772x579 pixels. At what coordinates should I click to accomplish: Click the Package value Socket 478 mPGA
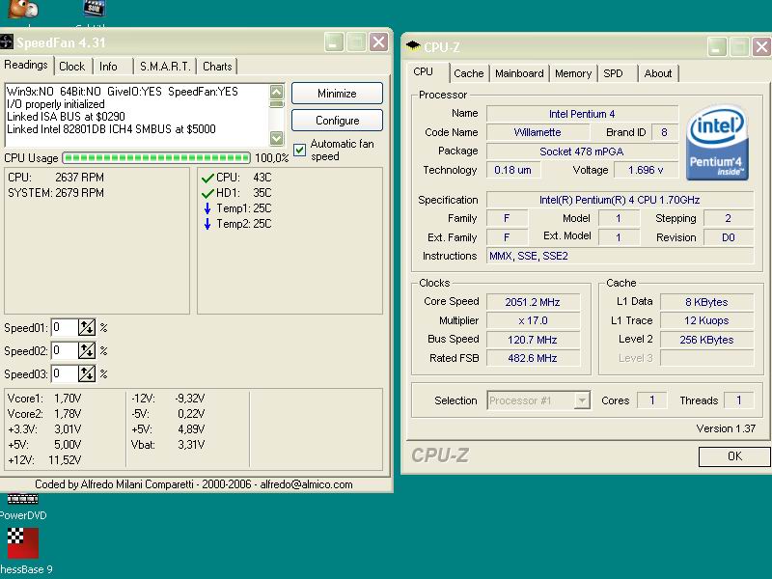pos(582,152)
